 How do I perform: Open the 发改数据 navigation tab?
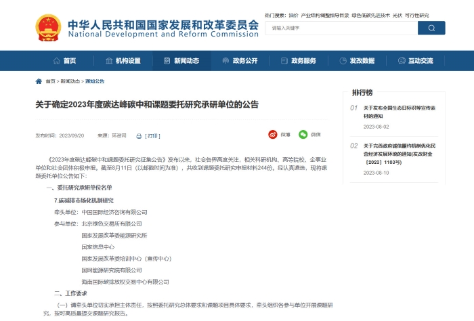(357, 61)
